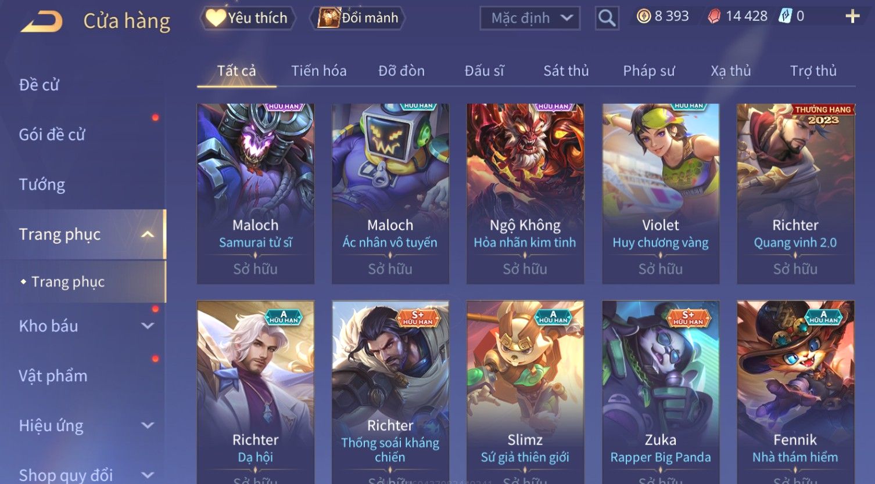Expand the Kho báu sidebar section
Screen dimensions: 875x484
(148, 326)
